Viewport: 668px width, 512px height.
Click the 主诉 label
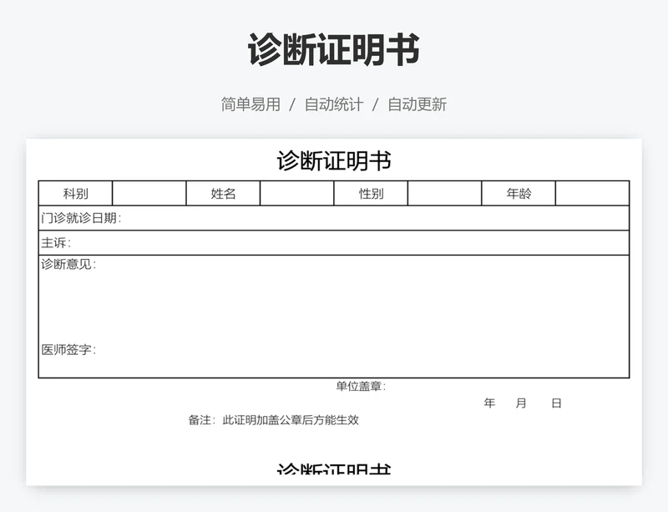[x=56, y=243]
